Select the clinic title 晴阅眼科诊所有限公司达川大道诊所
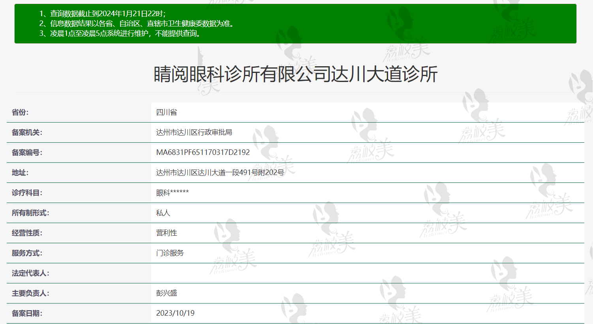Screen dimensions: 593x324 point(296,74)
